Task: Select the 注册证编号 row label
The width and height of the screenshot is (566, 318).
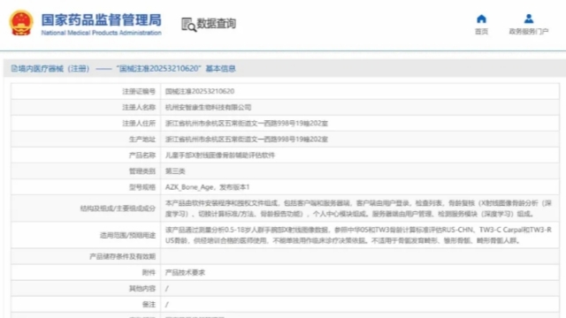Action: pos(139,92)
